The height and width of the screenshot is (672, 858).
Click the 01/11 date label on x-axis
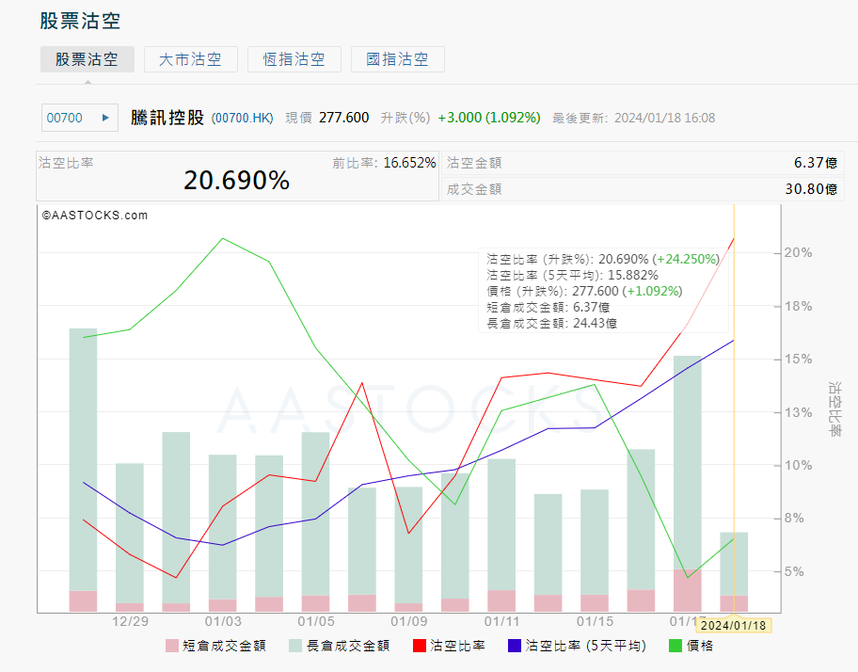click(501, 622)
